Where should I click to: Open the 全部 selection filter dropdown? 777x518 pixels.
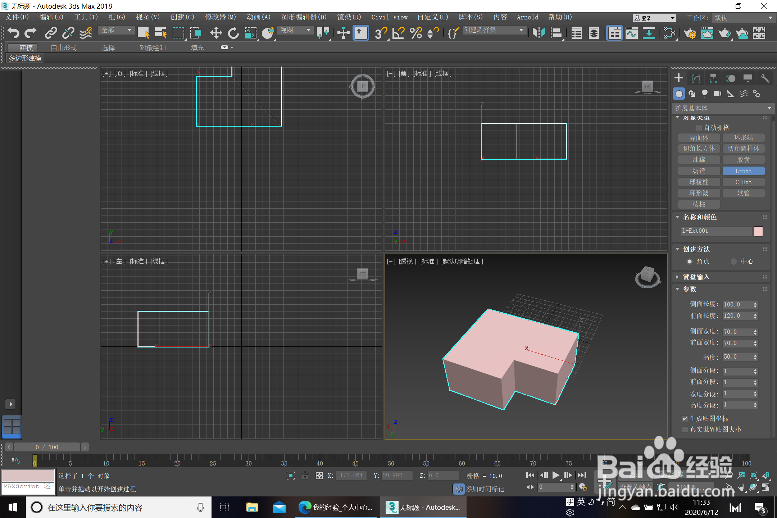(x=116, y=30)
